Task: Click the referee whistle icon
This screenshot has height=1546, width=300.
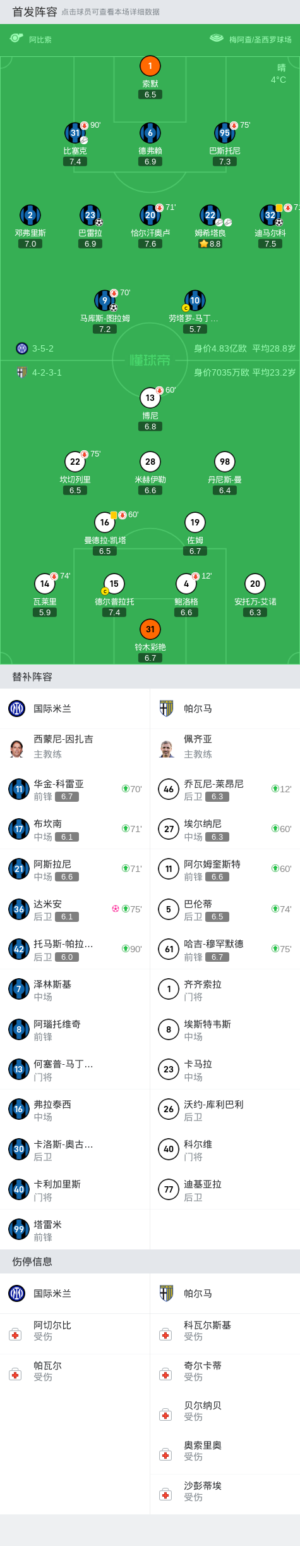Action: coord(16,38)
